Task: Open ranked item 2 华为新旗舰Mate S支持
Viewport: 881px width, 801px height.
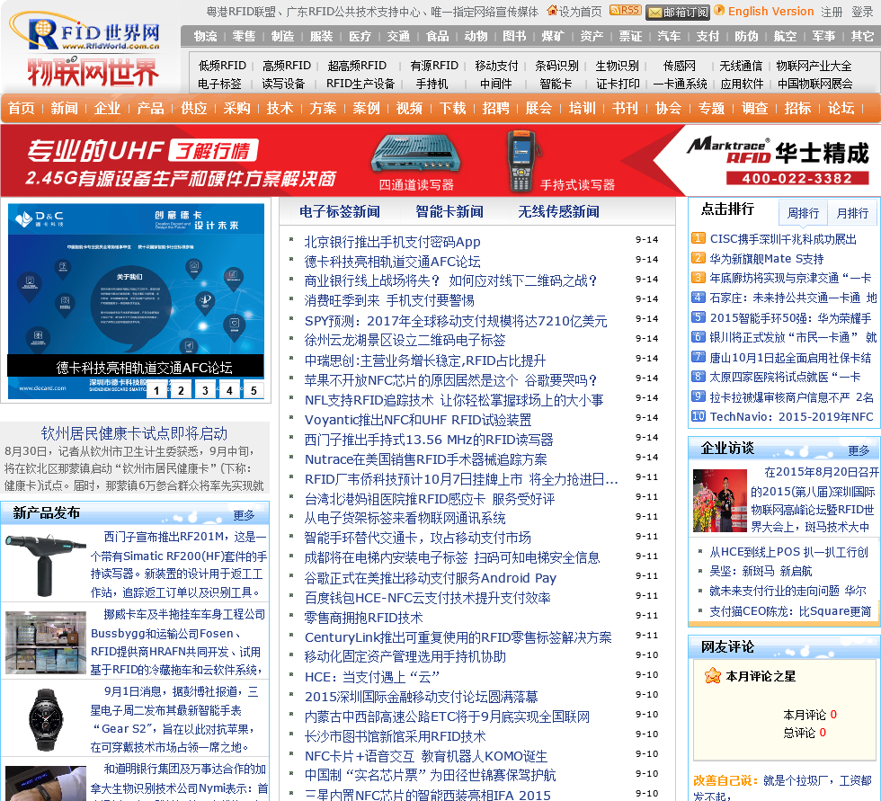Action: click(766, 259)
